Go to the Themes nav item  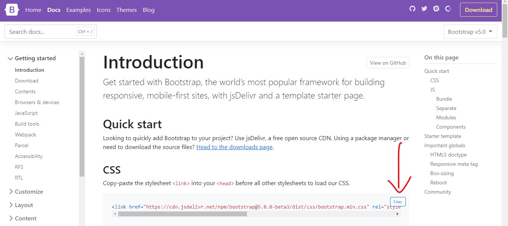click(x=126, y=10)
